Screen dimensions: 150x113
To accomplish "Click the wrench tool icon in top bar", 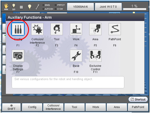I will [37, 7].
